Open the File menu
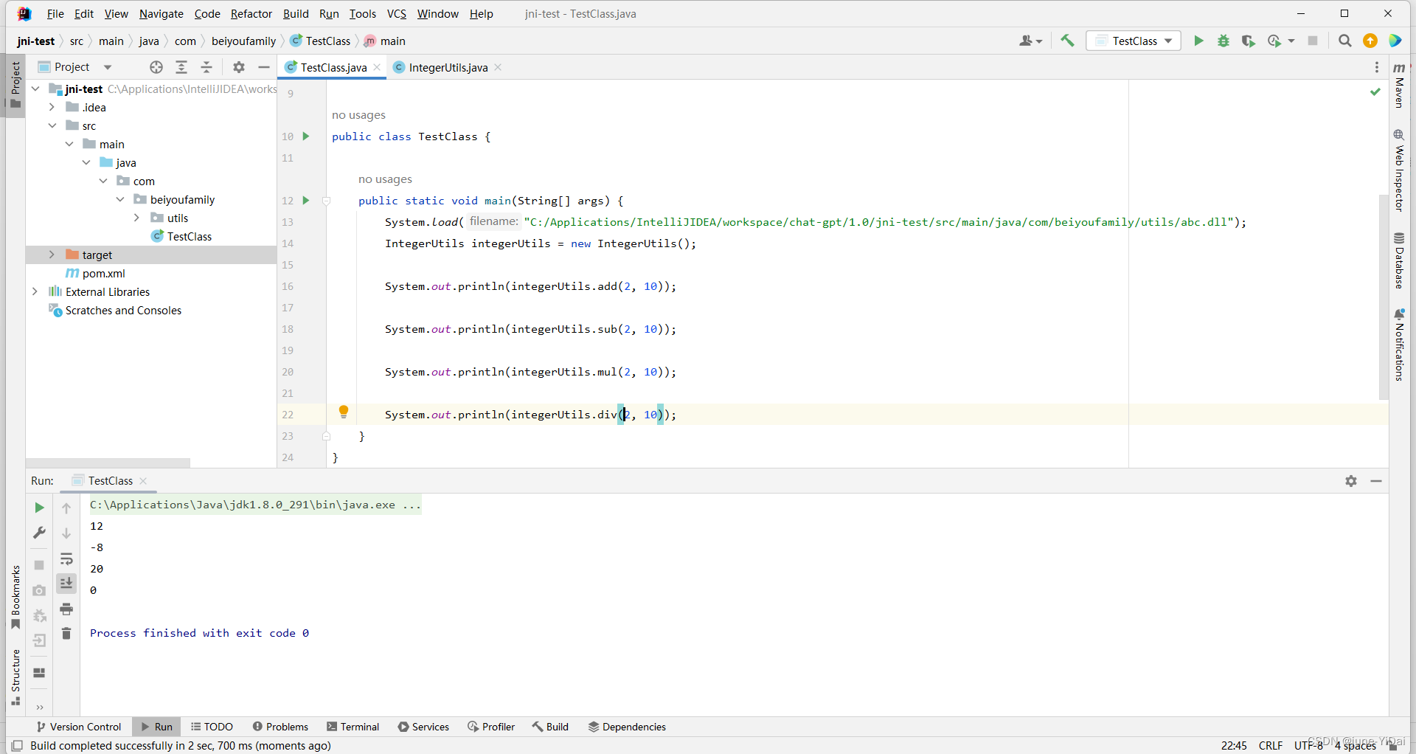This screenshot has width=1416, height=754. 55,13
